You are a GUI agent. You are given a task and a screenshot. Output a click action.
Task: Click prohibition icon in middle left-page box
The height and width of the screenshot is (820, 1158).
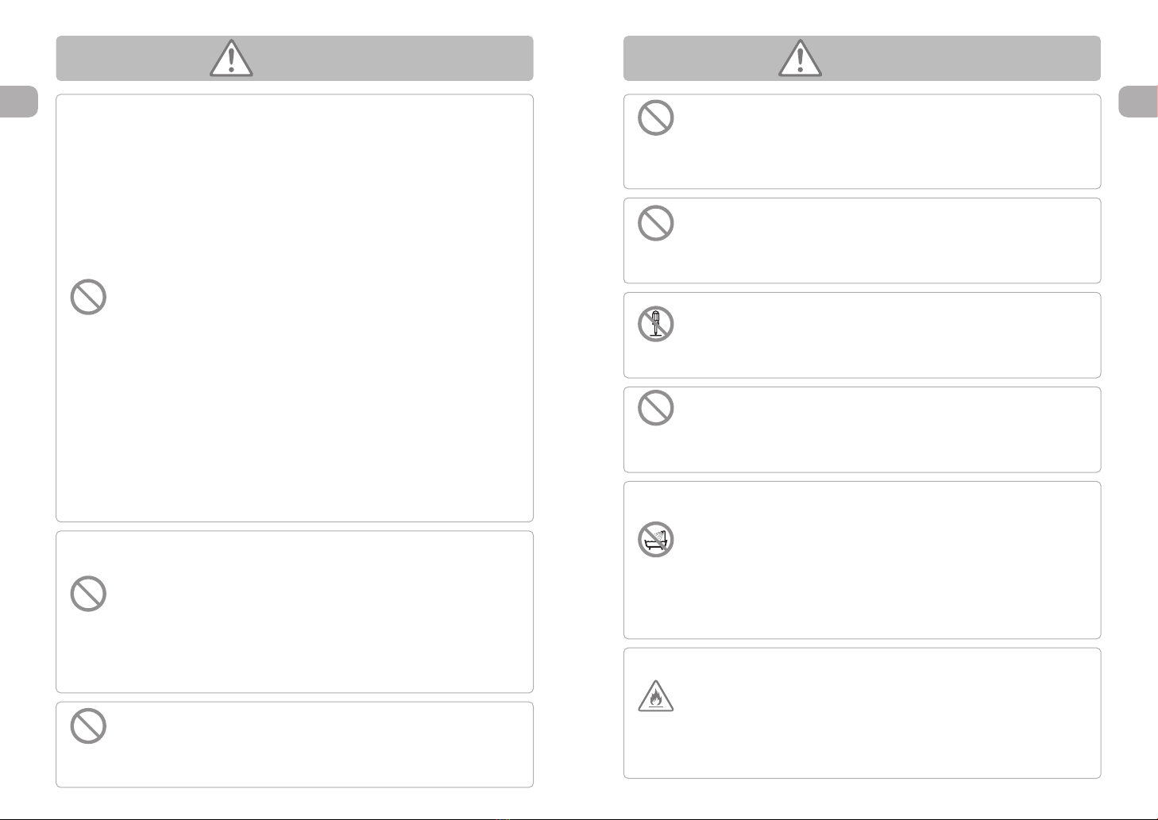(x=88, y=593)
